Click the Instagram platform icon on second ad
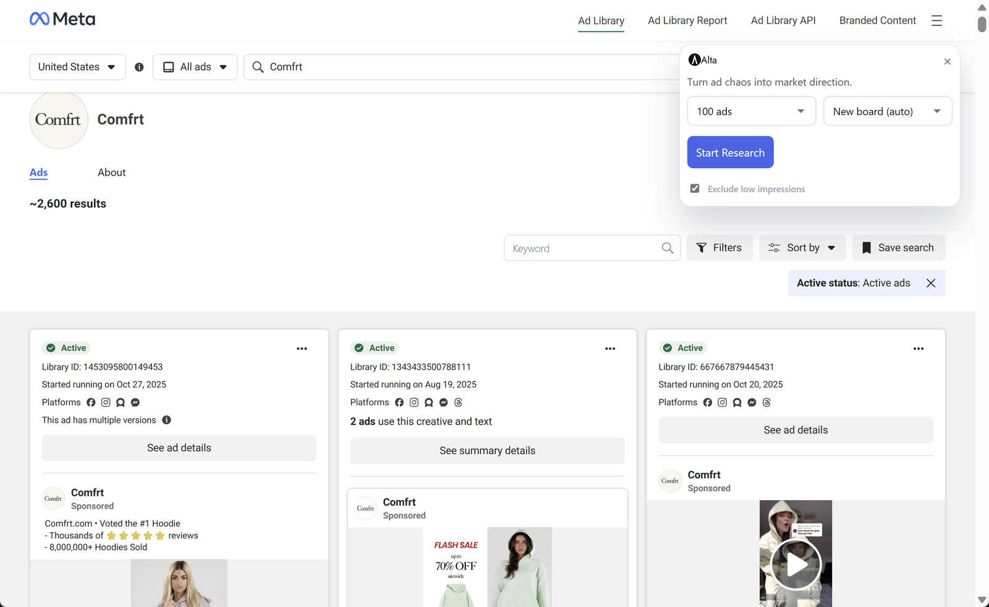 point(414,402)
